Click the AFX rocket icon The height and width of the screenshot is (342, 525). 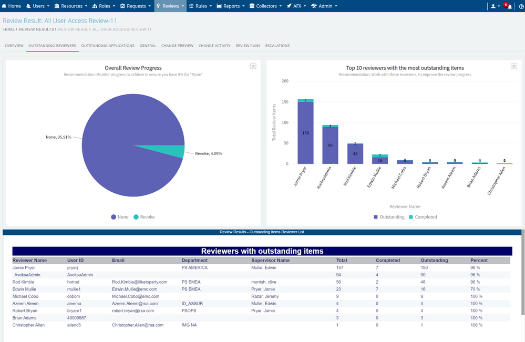(289, 6)
